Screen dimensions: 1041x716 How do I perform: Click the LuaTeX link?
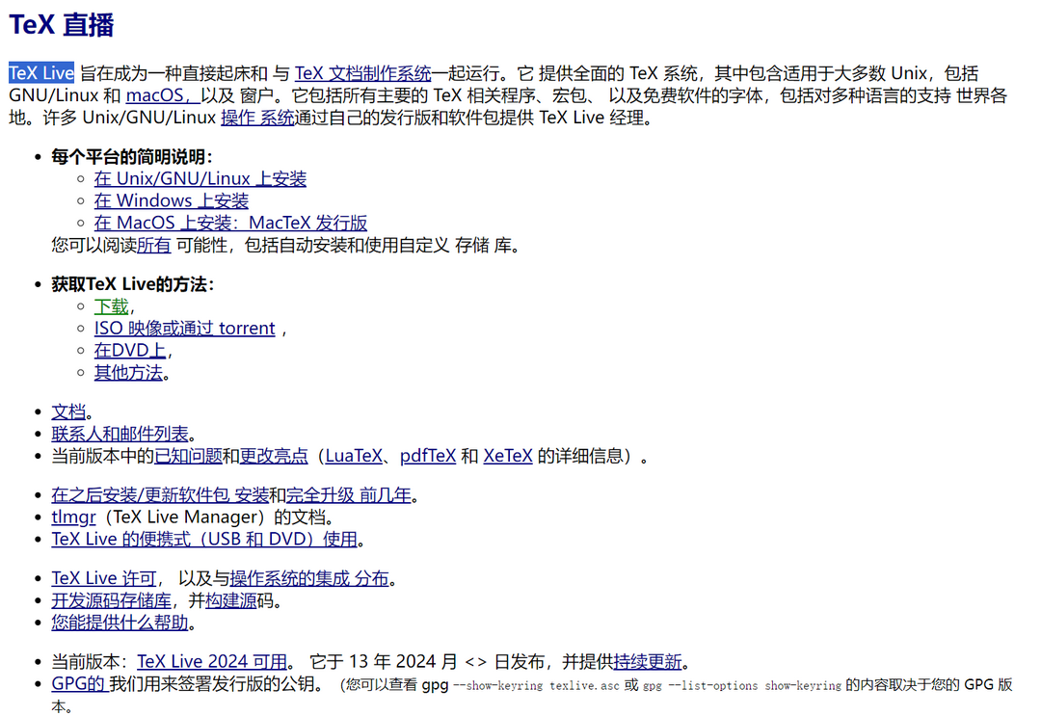tap(354, 457)
